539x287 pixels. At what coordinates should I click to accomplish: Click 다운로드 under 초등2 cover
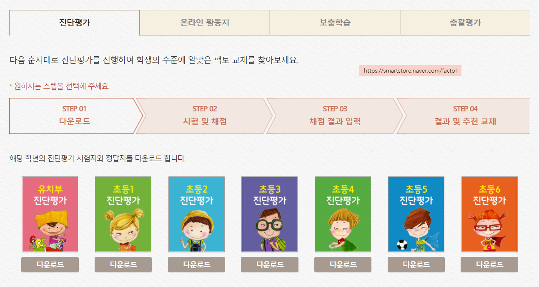196,264
